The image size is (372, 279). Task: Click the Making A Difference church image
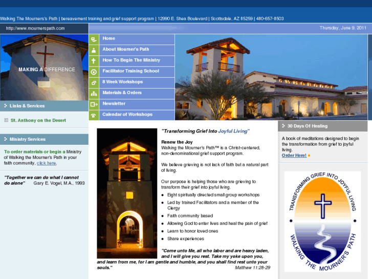pos(44,68)
